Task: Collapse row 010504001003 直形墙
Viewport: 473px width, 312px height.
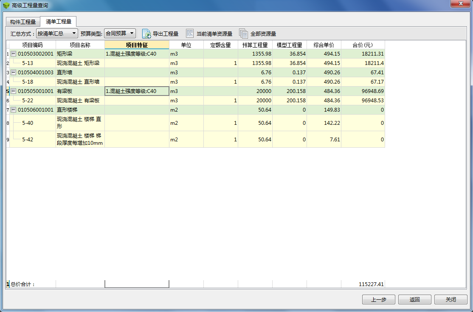Action: [x=13, y=72]
